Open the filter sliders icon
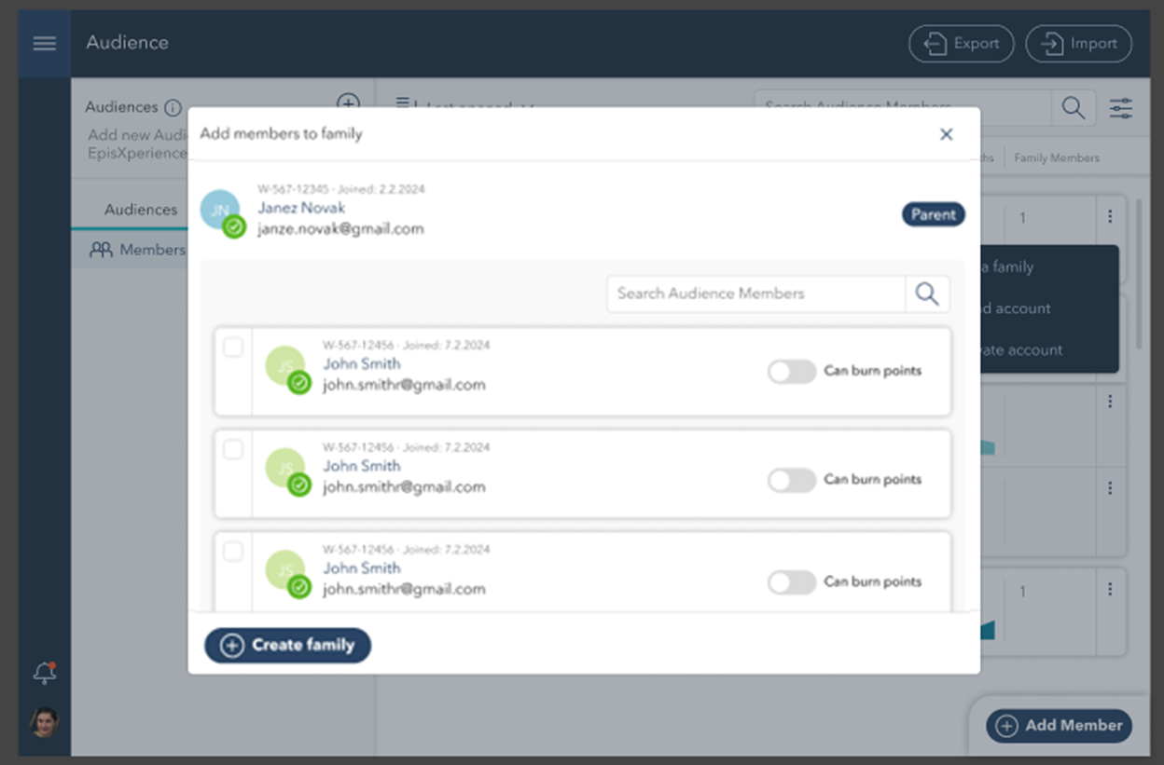 pos(1121,108)
